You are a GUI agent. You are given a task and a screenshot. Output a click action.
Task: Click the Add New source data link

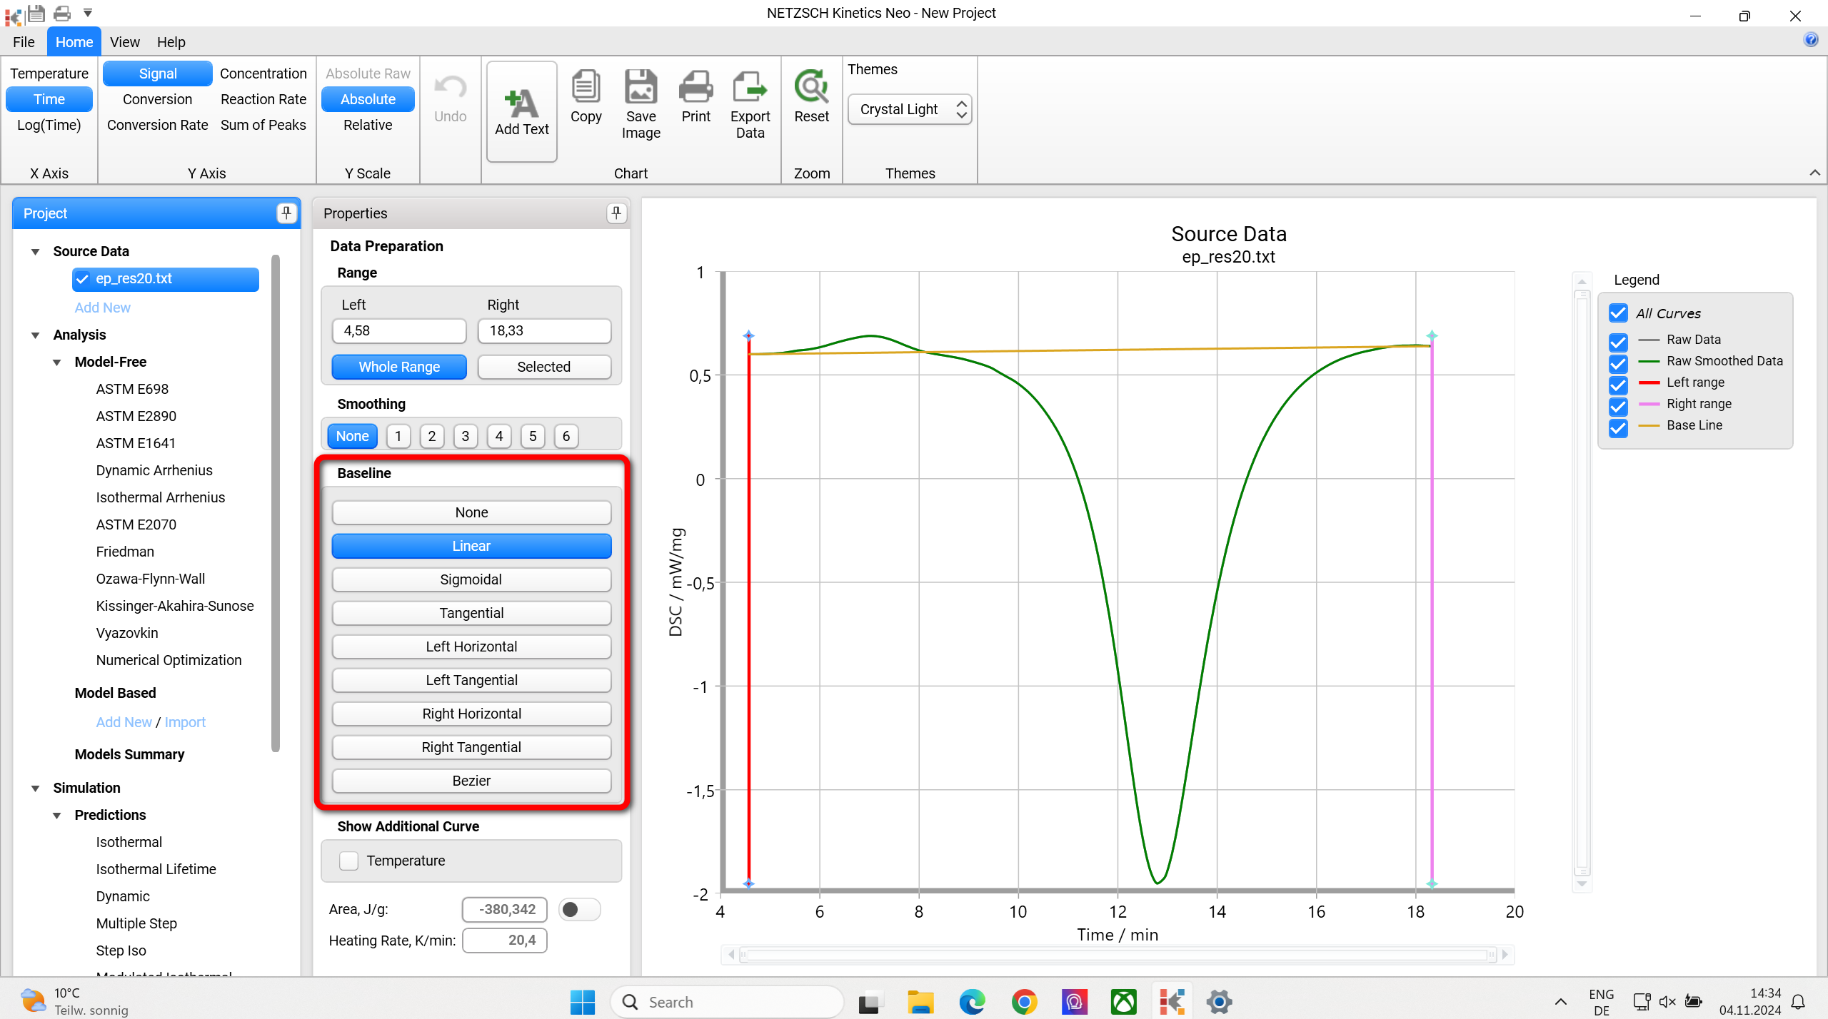tap(103, 308)
